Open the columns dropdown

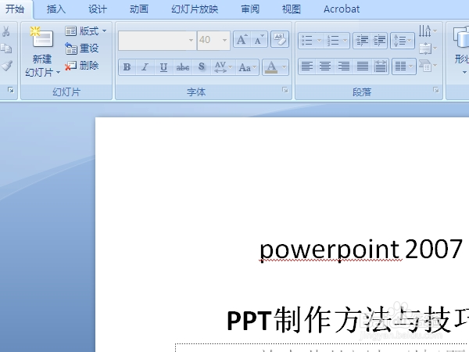[404, 66]
